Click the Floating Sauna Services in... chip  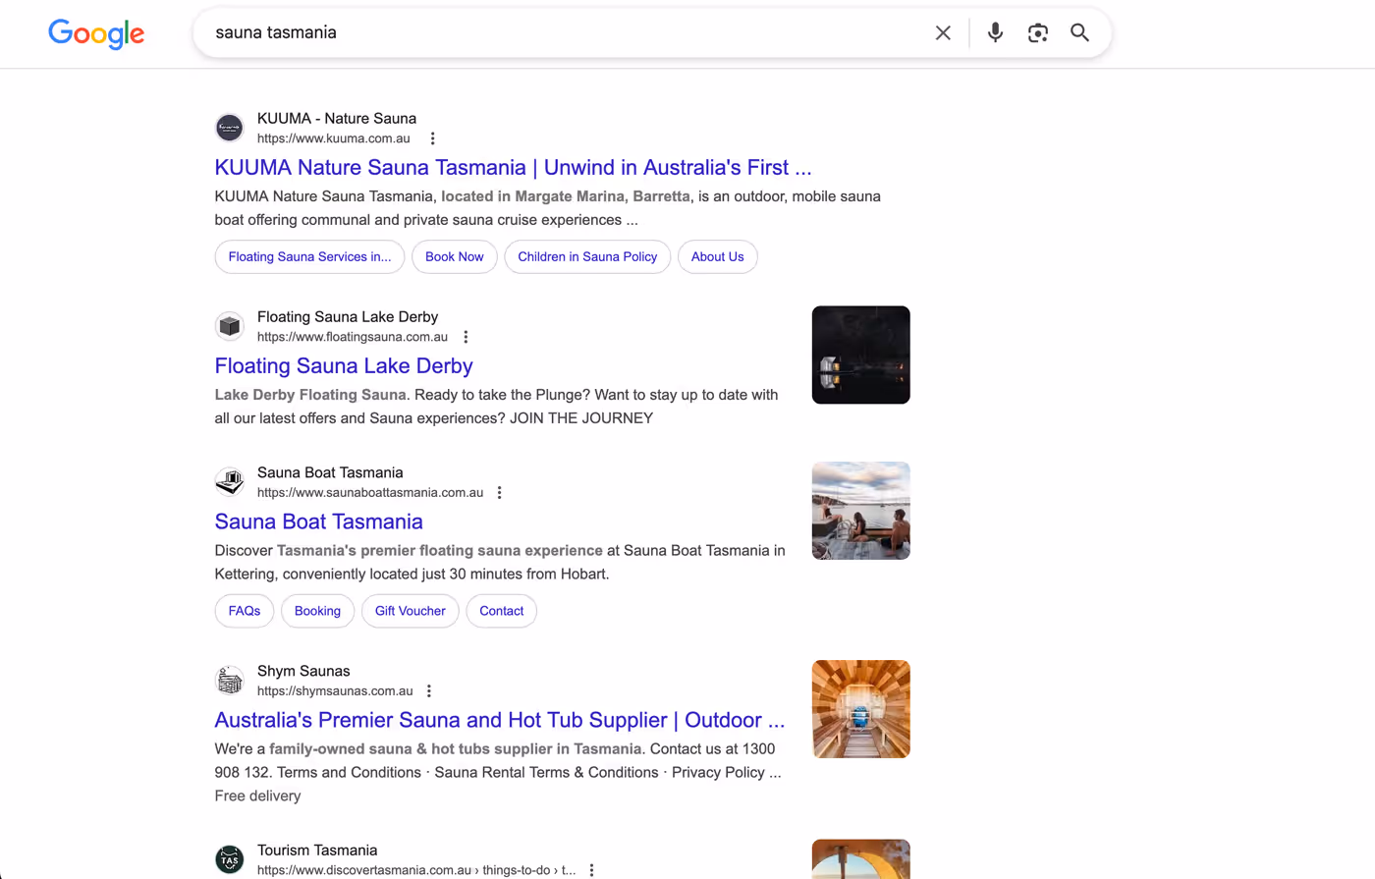point(309,256)
